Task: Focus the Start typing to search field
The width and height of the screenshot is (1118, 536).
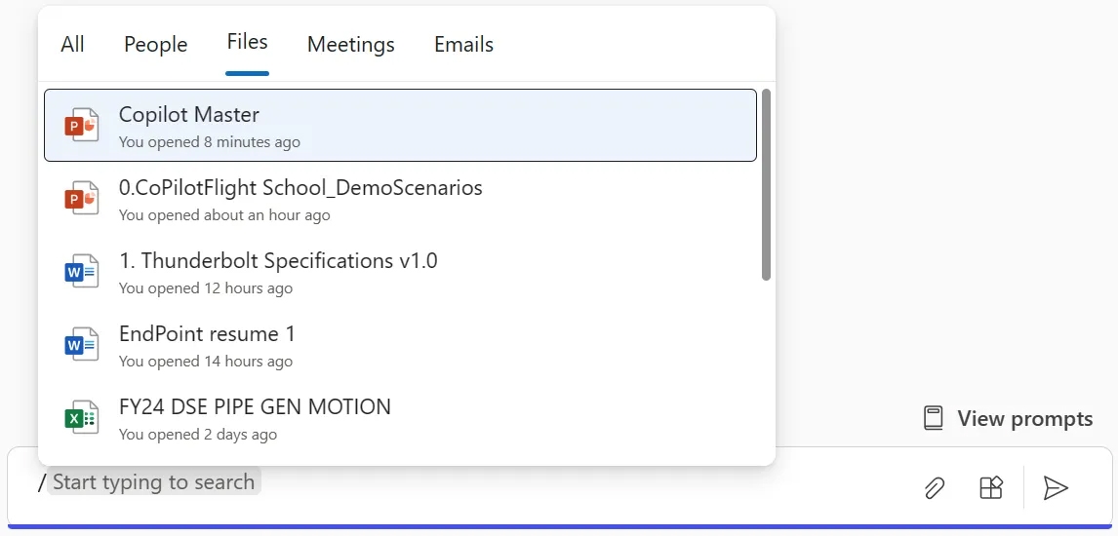Action: pos(390,483)
